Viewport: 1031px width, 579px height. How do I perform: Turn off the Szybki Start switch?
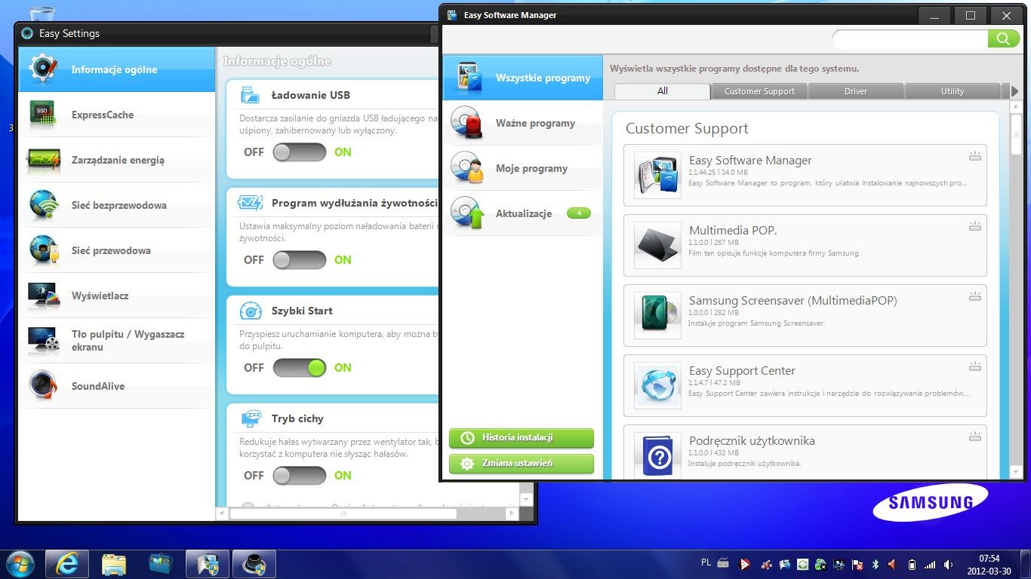pyautogui.click(x=300, y=368)
